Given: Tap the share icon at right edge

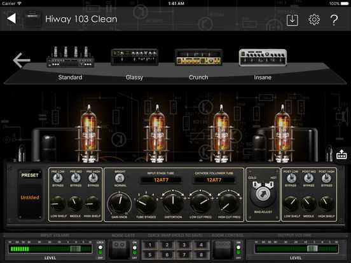Looking at the screenshot, I should [x=341, y=154].
